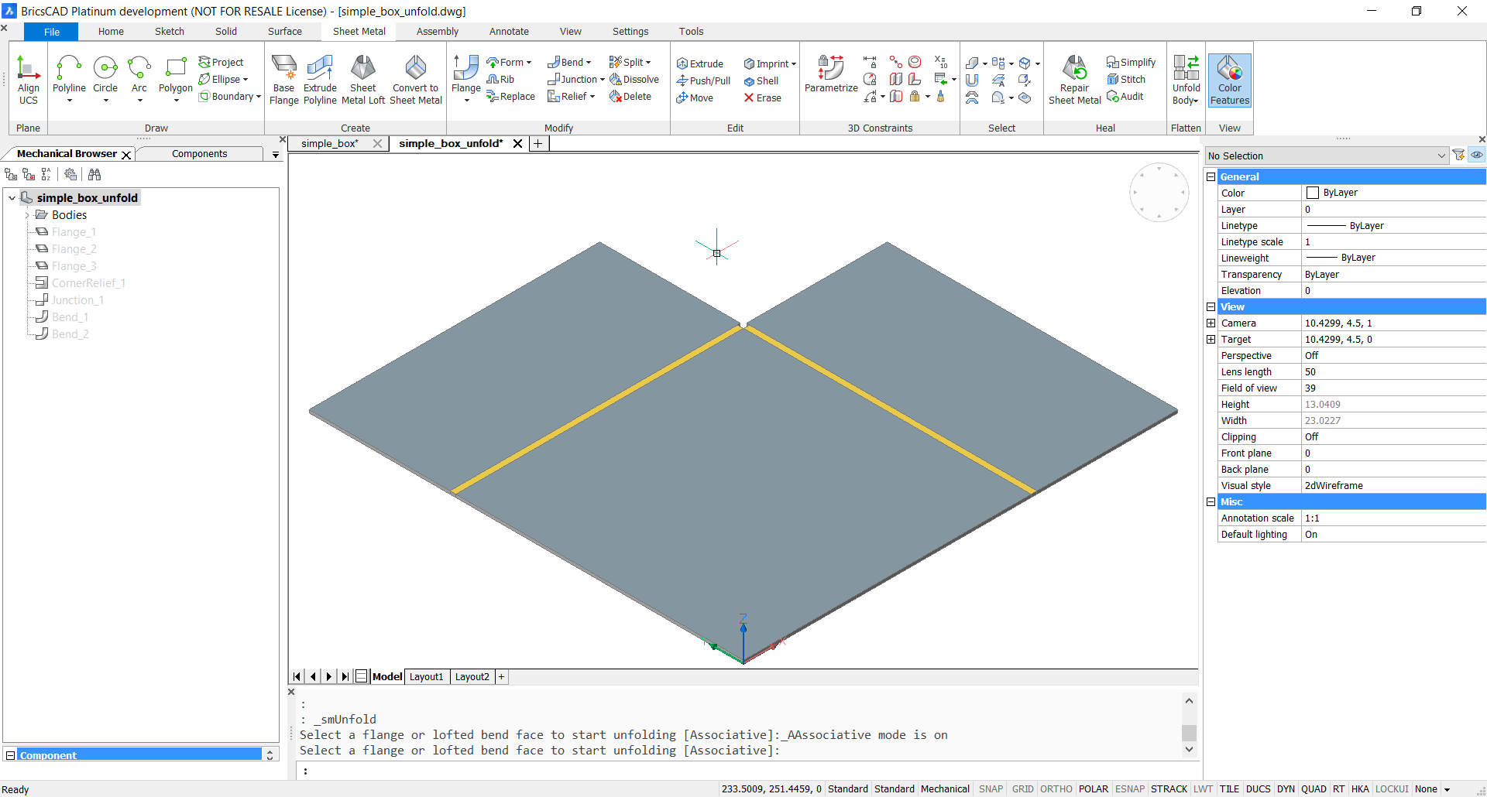This screenshot has width=1487, height=797.
Task: Click the Align UCS tool
Action: 29,80
